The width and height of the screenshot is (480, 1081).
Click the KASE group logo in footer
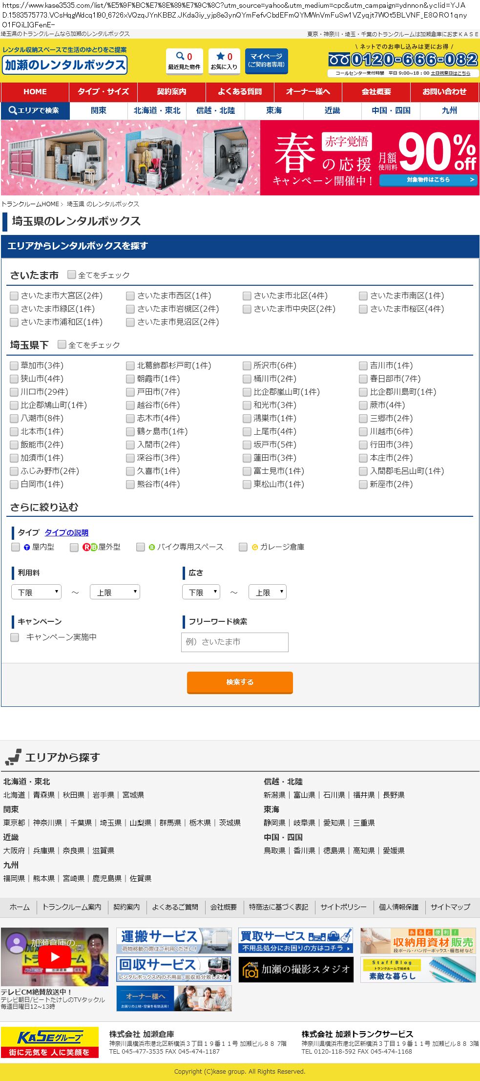tap(50, 1042)
